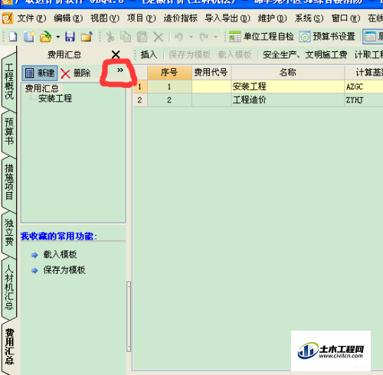Click the vertical panel splitter handle
This screenshot has height=375, width=383.
(x=129, y=317)
